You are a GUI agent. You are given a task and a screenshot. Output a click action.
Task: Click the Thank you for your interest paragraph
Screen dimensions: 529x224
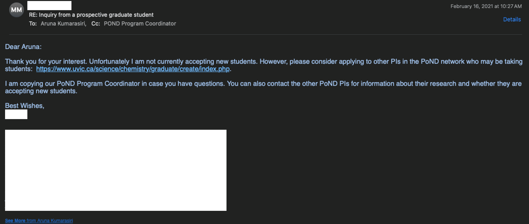(x=264, y=65)
